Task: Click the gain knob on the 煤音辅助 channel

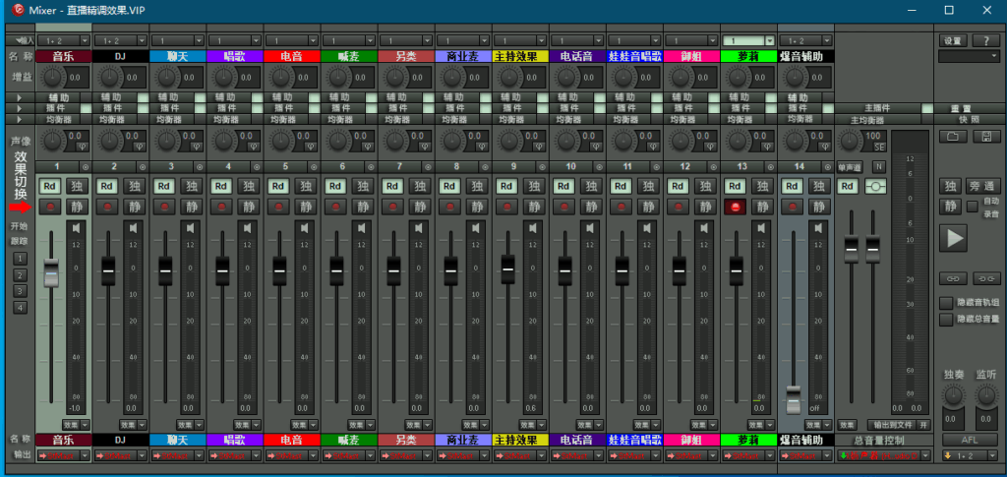Action: pyautogui.click(x=793, y=77)
